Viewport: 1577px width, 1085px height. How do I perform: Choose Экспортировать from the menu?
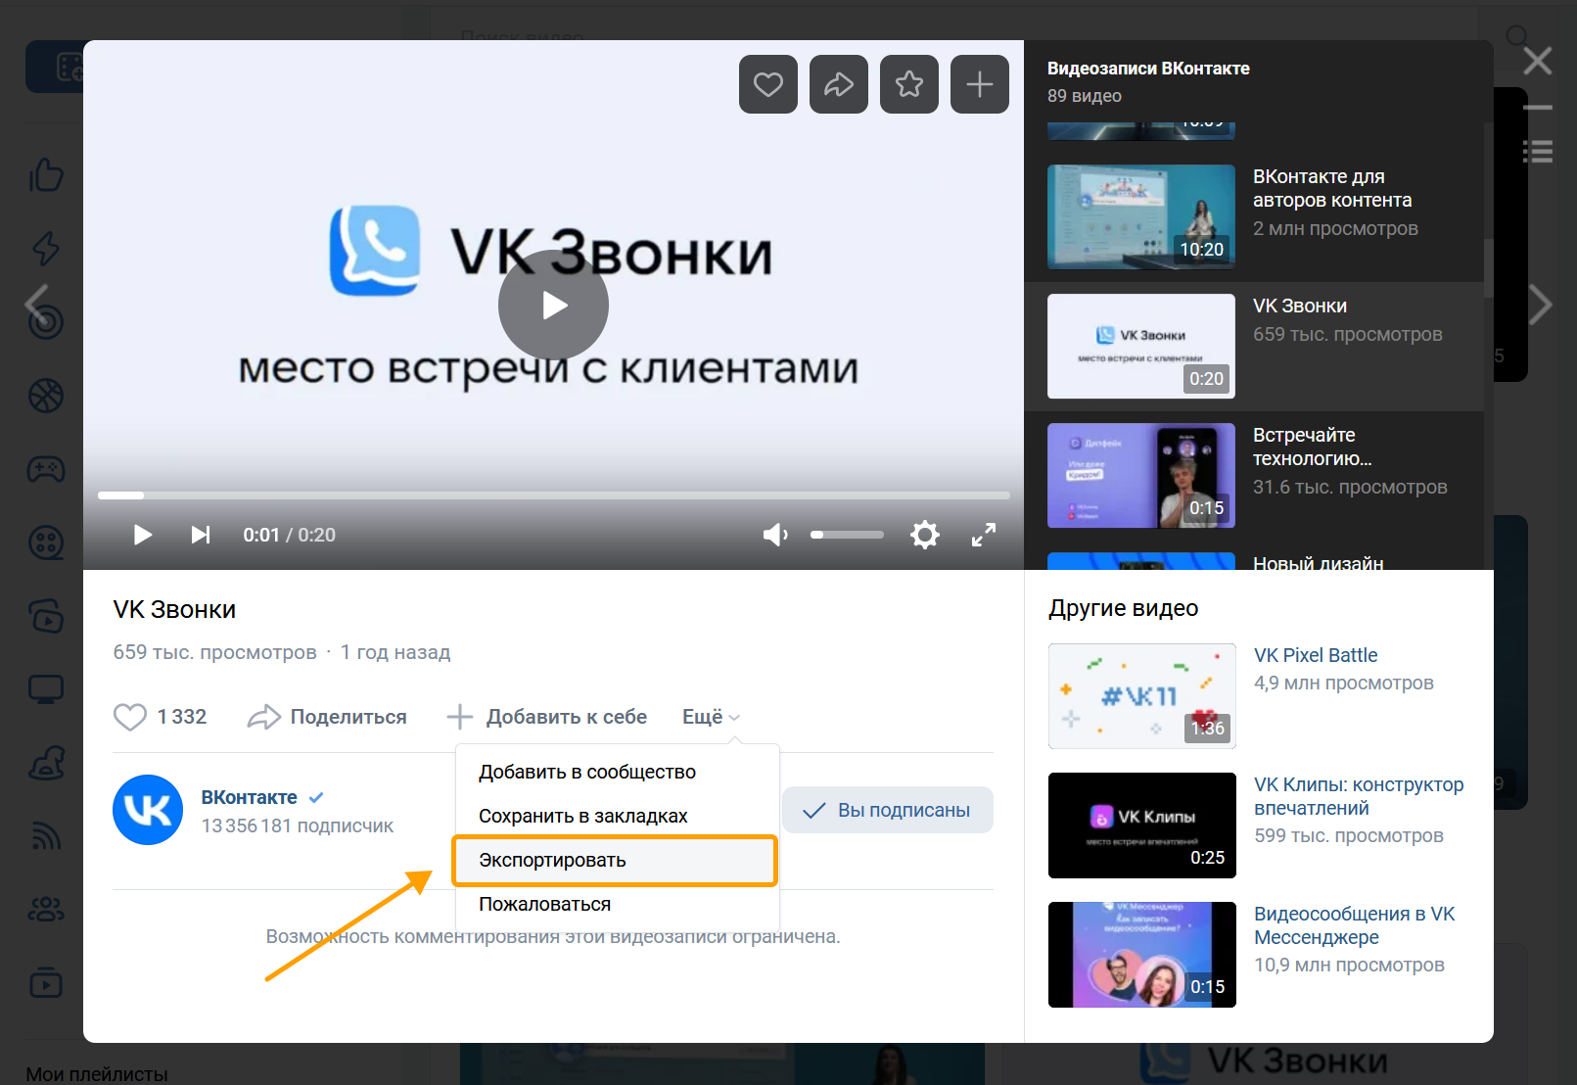point(615,860)
